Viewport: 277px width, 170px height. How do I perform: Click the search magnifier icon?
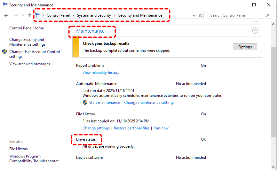(268, 15)
